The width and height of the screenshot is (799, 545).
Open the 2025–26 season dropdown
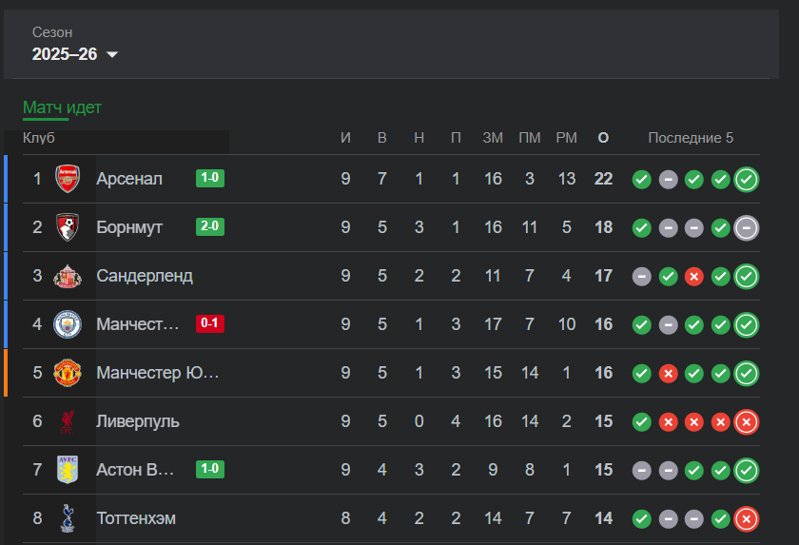tap(75, 54)
